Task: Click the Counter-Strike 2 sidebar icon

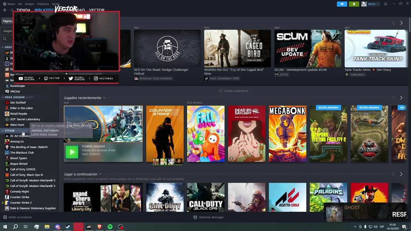Action: coord(7,203)
